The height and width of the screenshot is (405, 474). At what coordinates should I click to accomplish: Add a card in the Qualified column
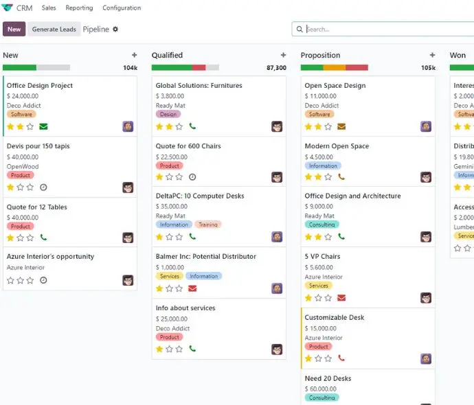(x=283, y=55)
